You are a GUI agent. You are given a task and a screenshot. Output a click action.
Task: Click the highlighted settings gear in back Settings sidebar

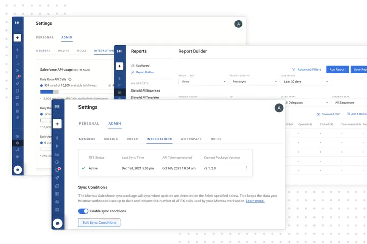(x=17, y=143)
